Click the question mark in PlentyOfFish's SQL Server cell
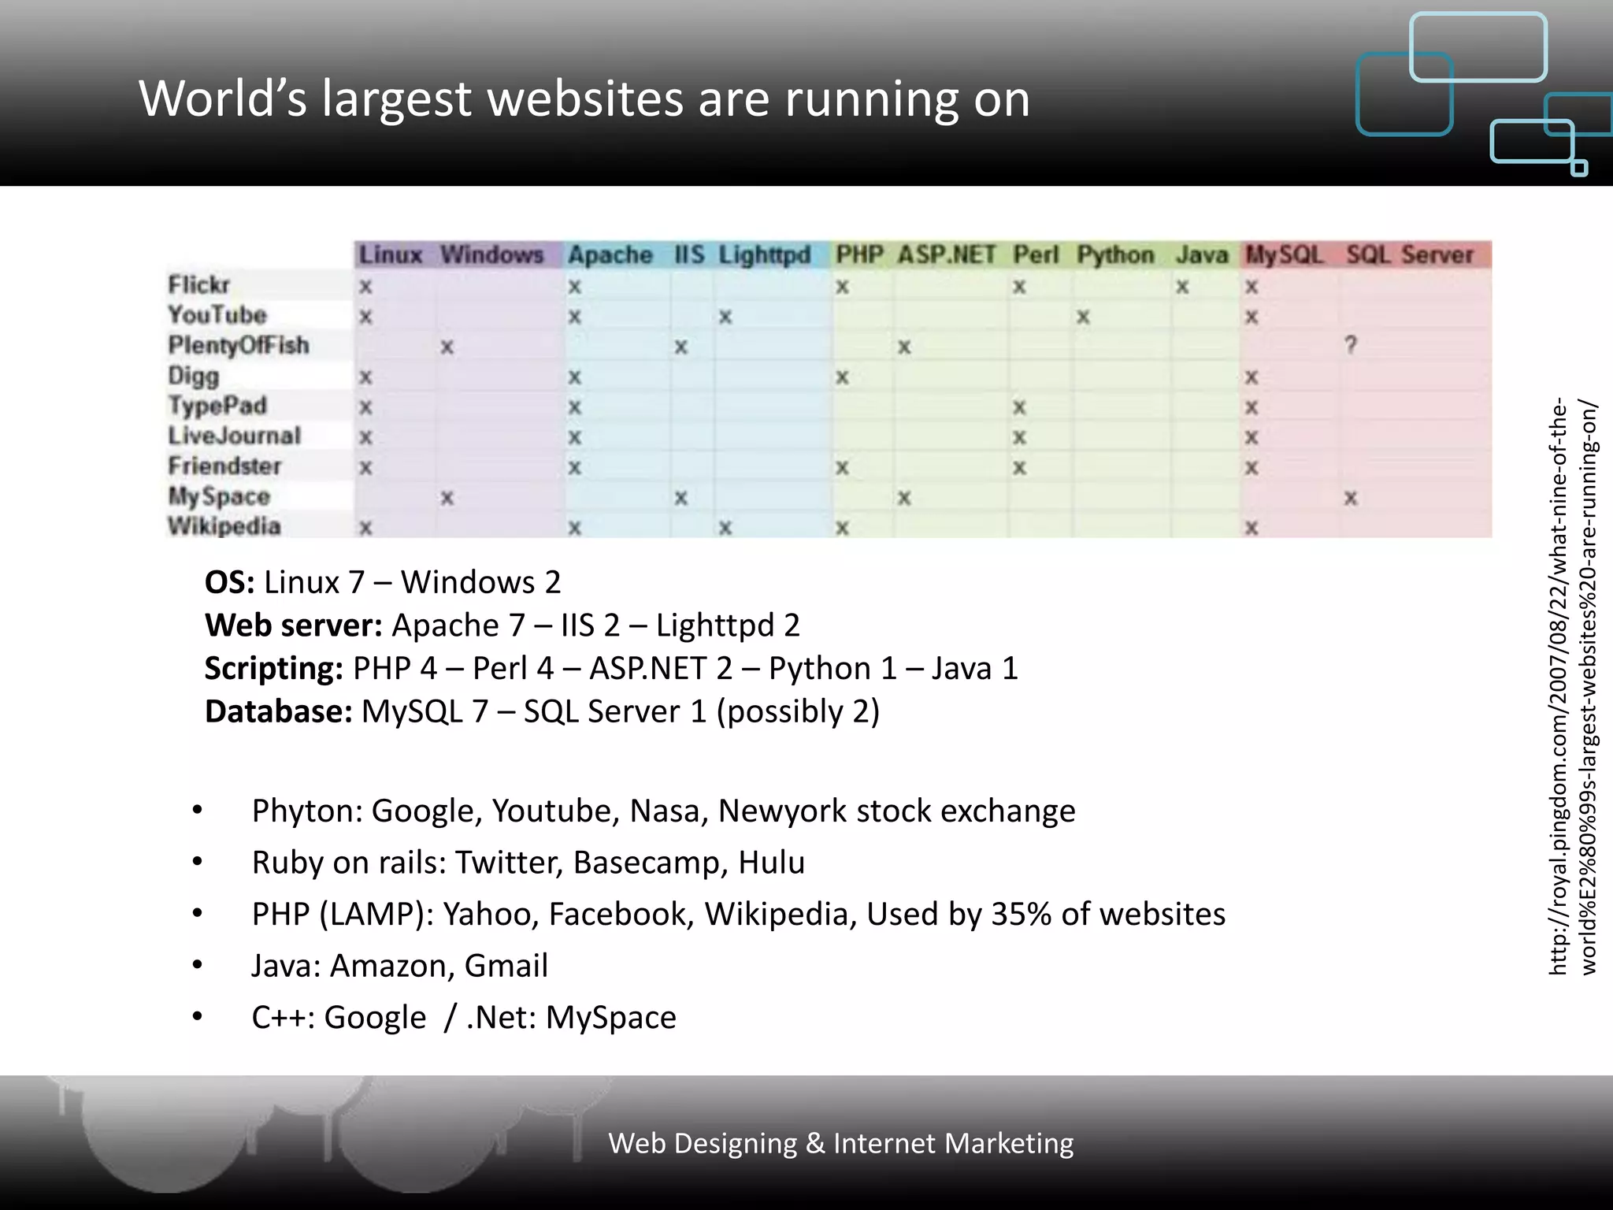This screenshot has height=1210, width=1613. (1351, 345)
